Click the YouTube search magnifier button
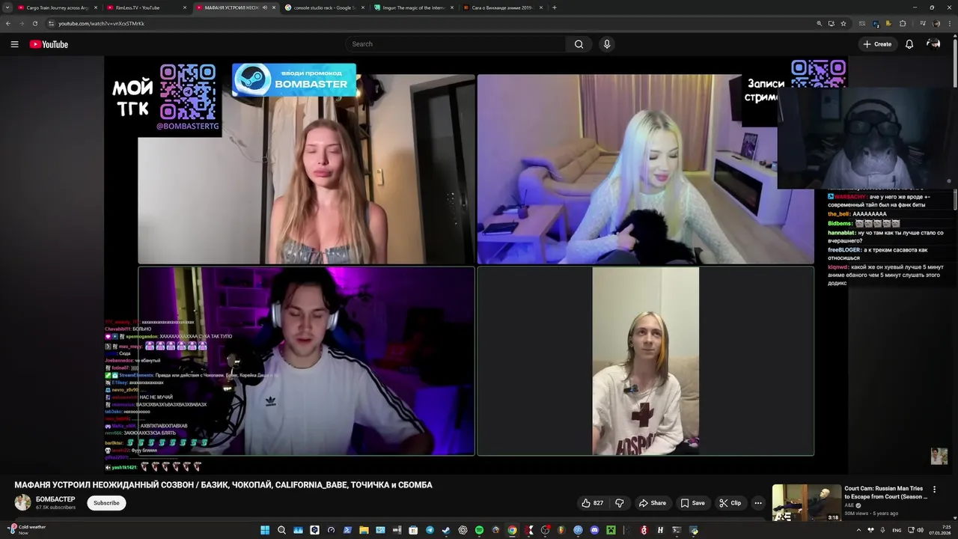Image resolution: width=958 pixels, height=539 pixels. click(x=579, y=44)
